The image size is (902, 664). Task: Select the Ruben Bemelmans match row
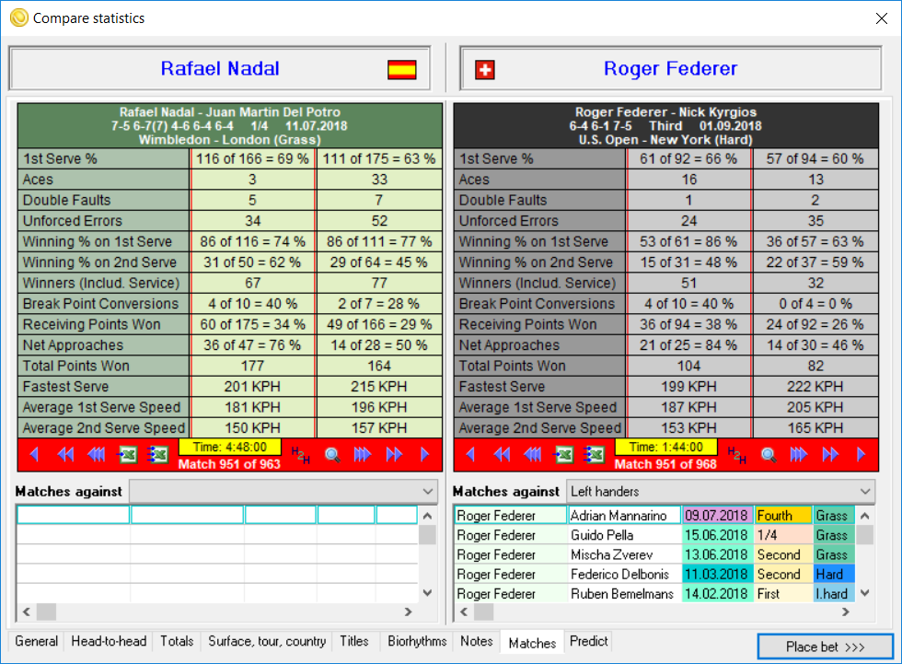pyautogui.click(x=654, y=594)
